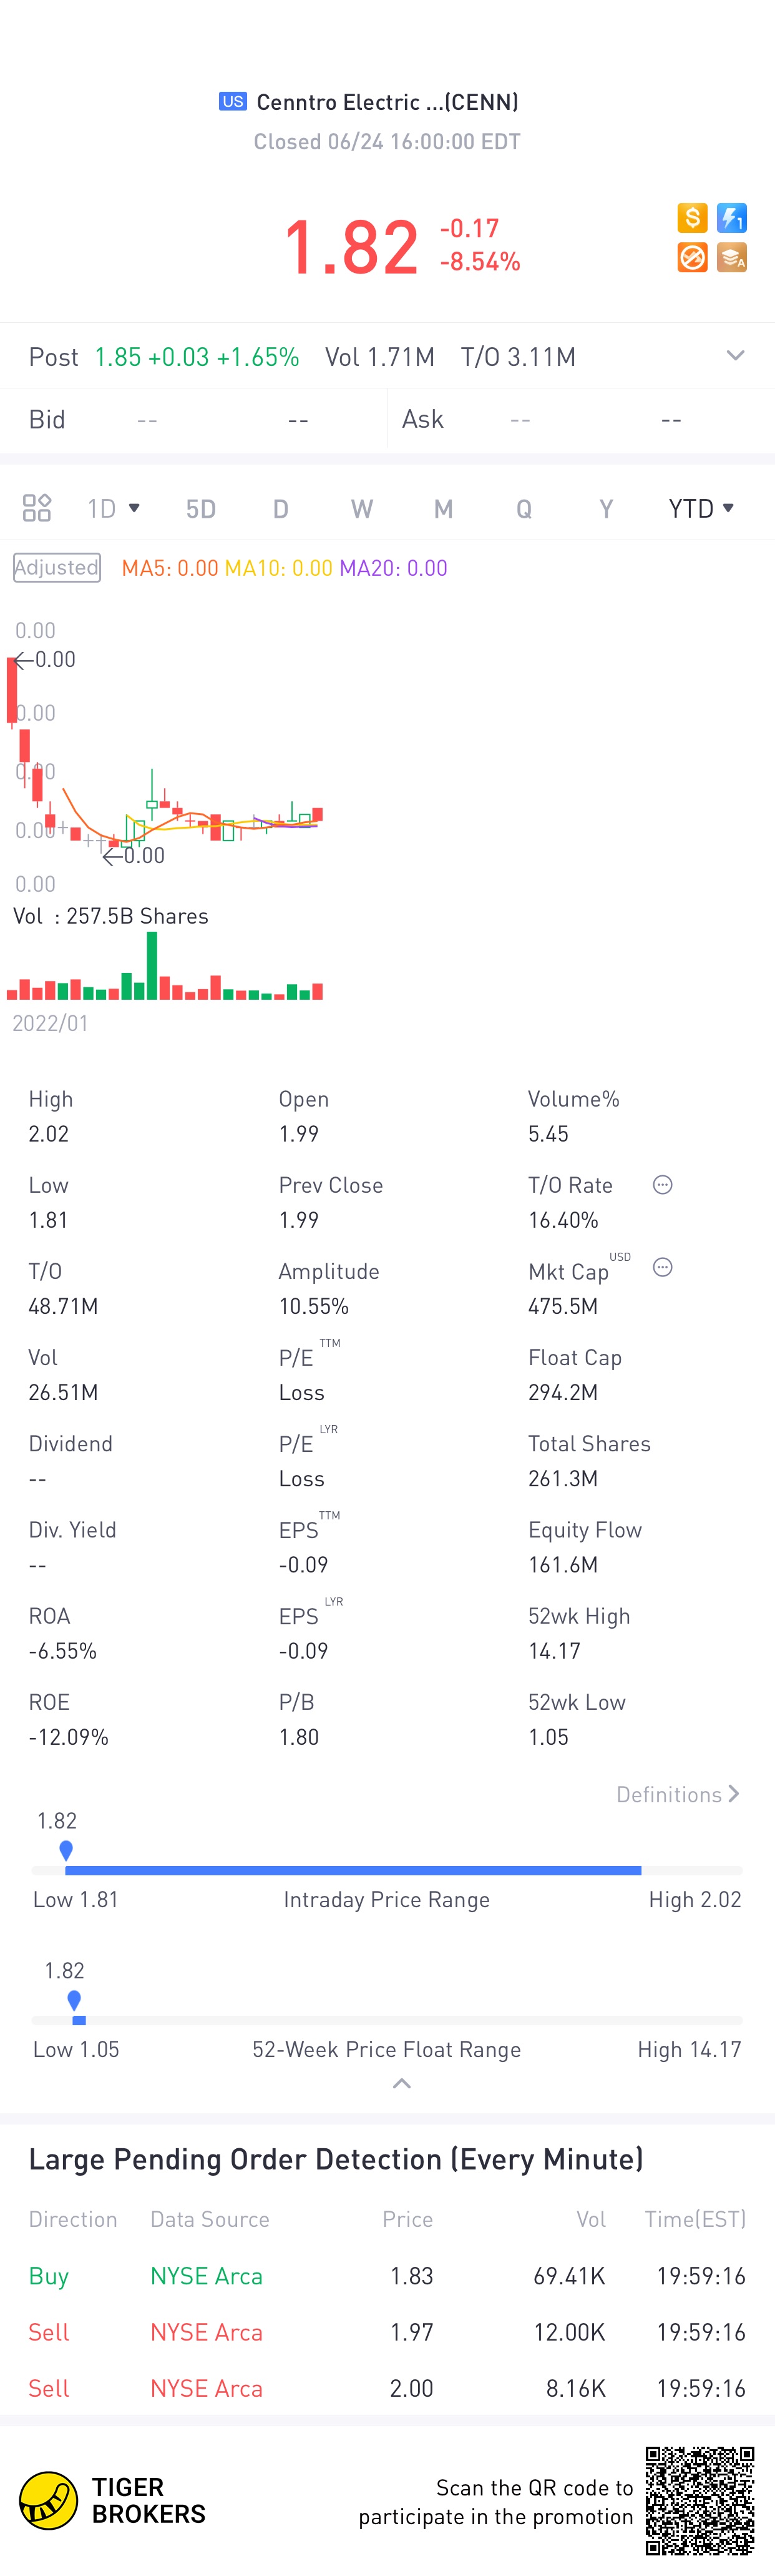Tap the yellow dollar sign badge icon

point(692,218)
